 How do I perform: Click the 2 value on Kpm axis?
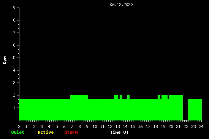(x=14, y=95)
